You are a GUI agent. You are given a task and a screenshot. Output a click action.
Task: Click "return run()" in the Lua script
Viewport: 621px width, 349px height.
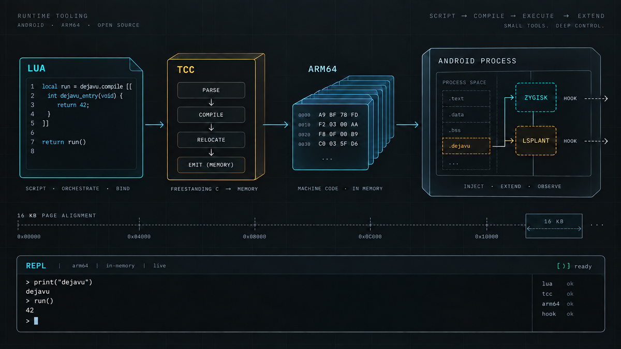(64, 142)
